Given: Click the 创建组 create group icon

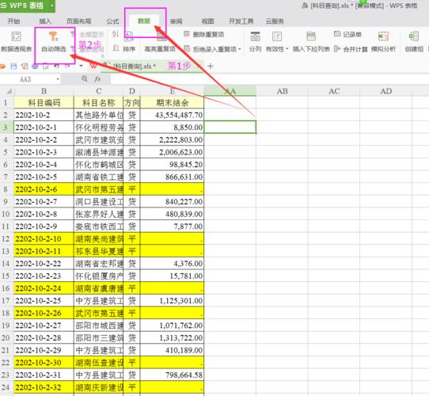Looking at the screenshot, I should click(414, 36).
